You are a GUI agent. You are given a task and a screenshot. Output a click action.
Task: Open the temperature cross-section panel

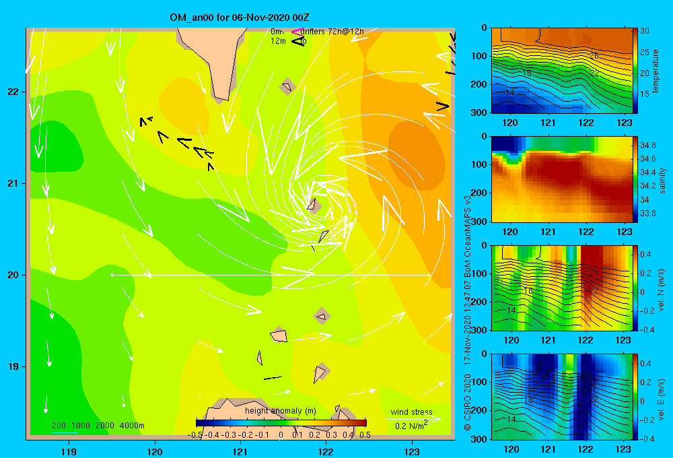(x=562, y=71)
